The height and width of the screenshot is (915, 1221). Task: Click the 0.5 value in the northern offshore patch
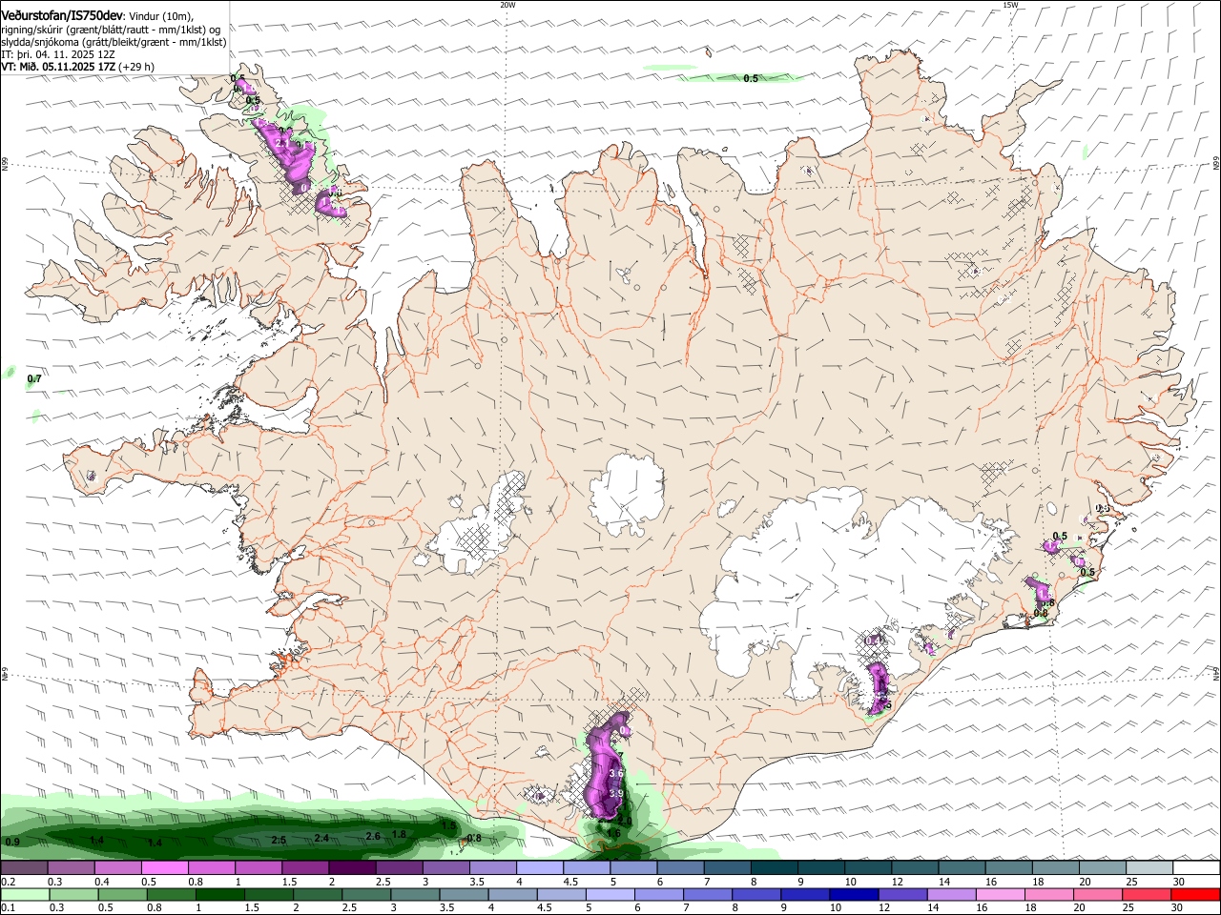[751, 79]
